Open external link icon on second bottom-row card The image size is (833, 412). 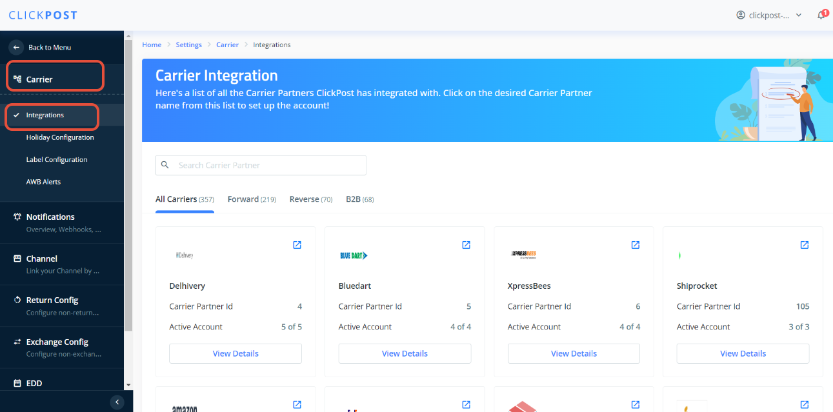466,404
